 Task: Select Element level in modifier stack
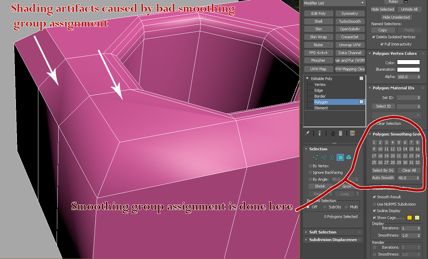pos(321,108)
